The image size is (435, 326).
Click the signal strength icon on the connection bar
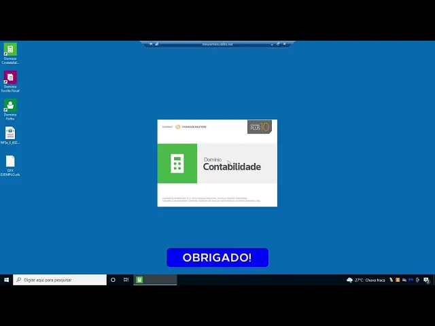(x=157, y=44)
